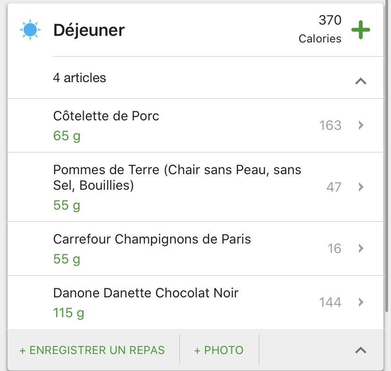Screen dimensions: 391x371
Task: Click the + PHOTO button
Action: [219, 350]
